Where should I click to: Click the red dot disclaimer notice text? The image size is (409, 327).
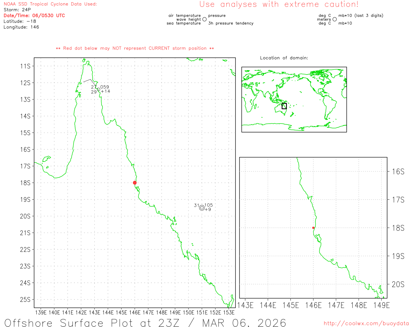tap(135, 48)
